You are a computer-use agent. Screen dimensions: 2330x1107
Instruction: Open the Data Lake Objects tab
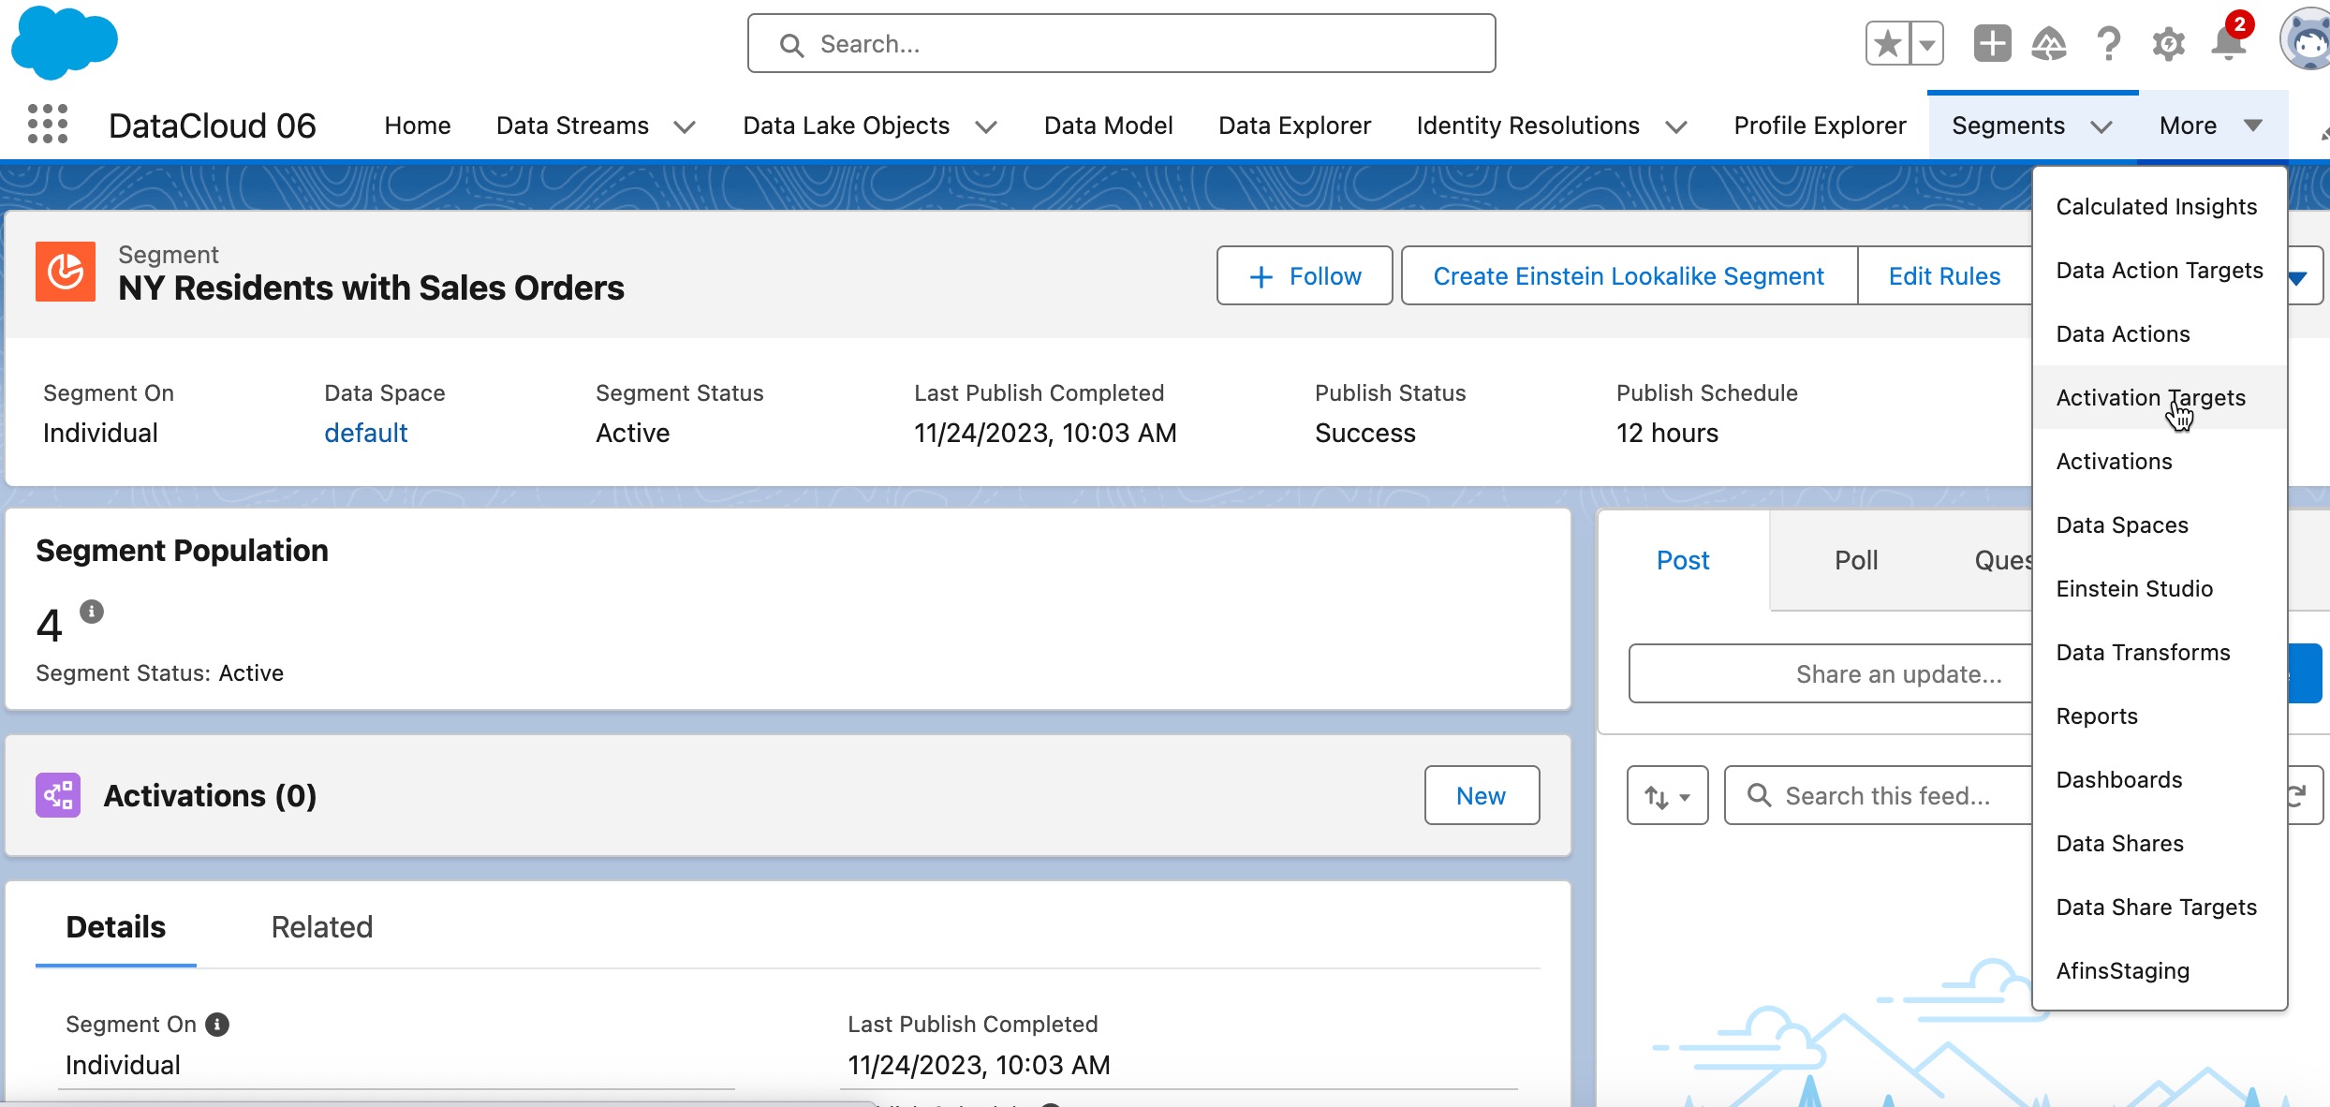point(846,125)
